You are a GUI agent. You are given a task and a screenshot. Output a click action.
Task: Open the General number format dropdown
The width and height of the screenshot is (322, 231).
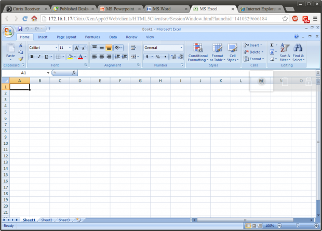(x=181, y=48)
